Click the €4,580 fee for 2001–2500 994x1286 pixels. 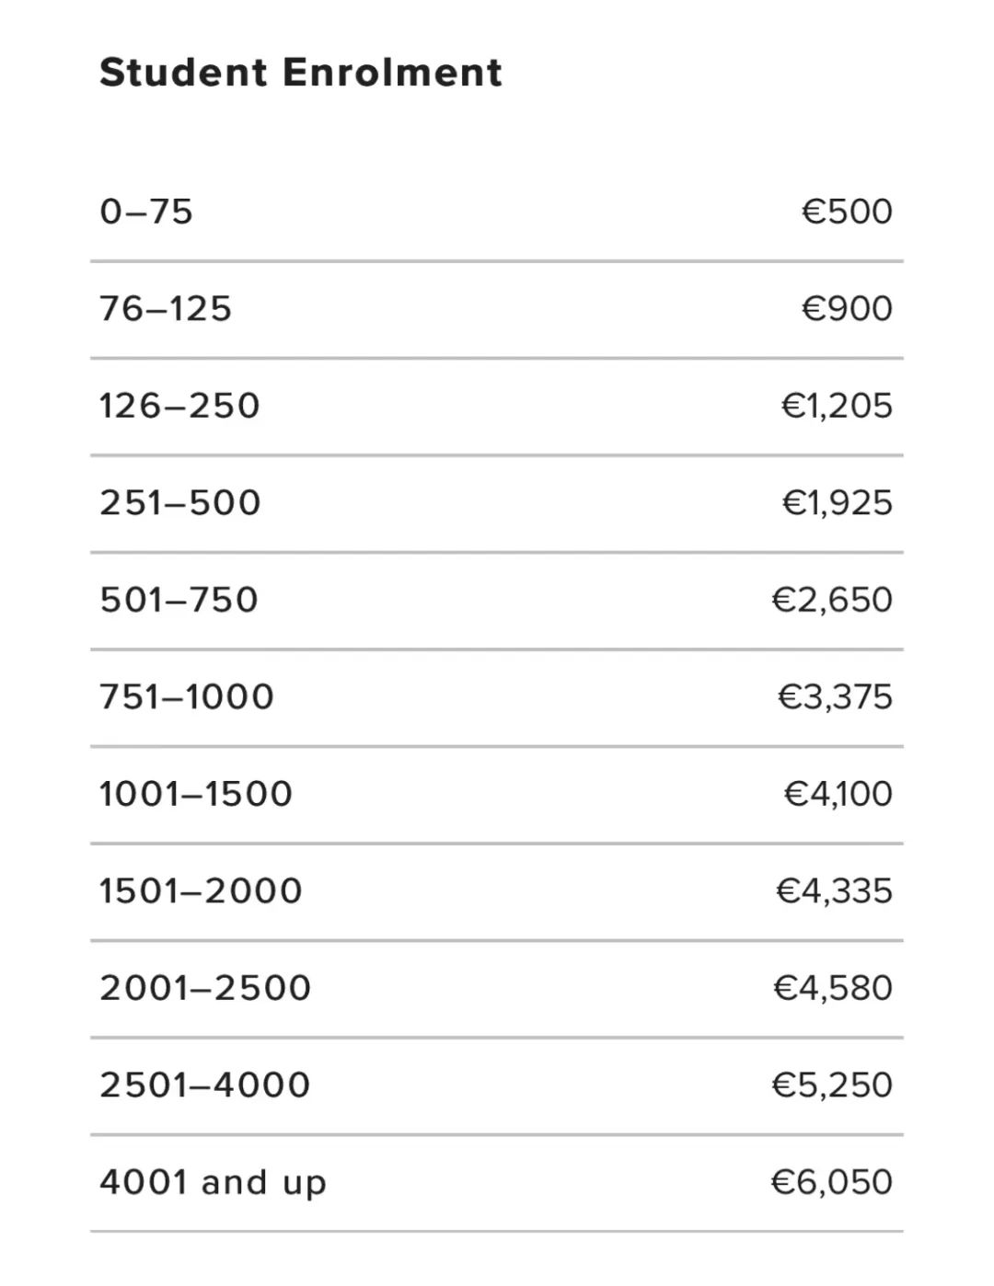[833, 988]
